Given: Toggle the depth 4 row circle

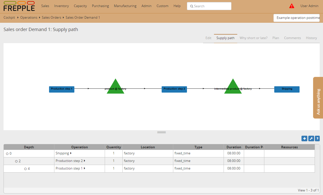Looking at the screenshot, I should (26, 169).
